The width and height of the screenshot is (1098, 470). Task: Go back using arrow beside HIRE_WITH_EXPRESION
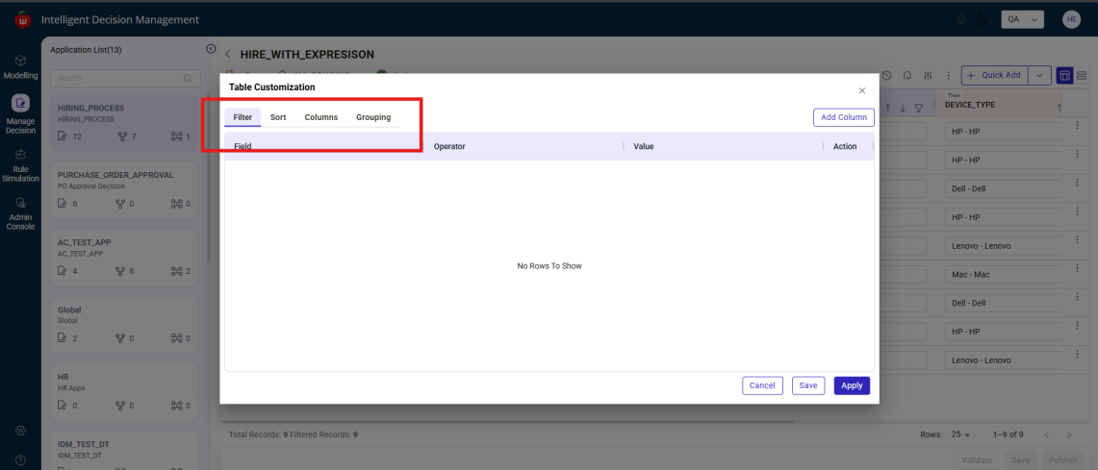point(227,54)
